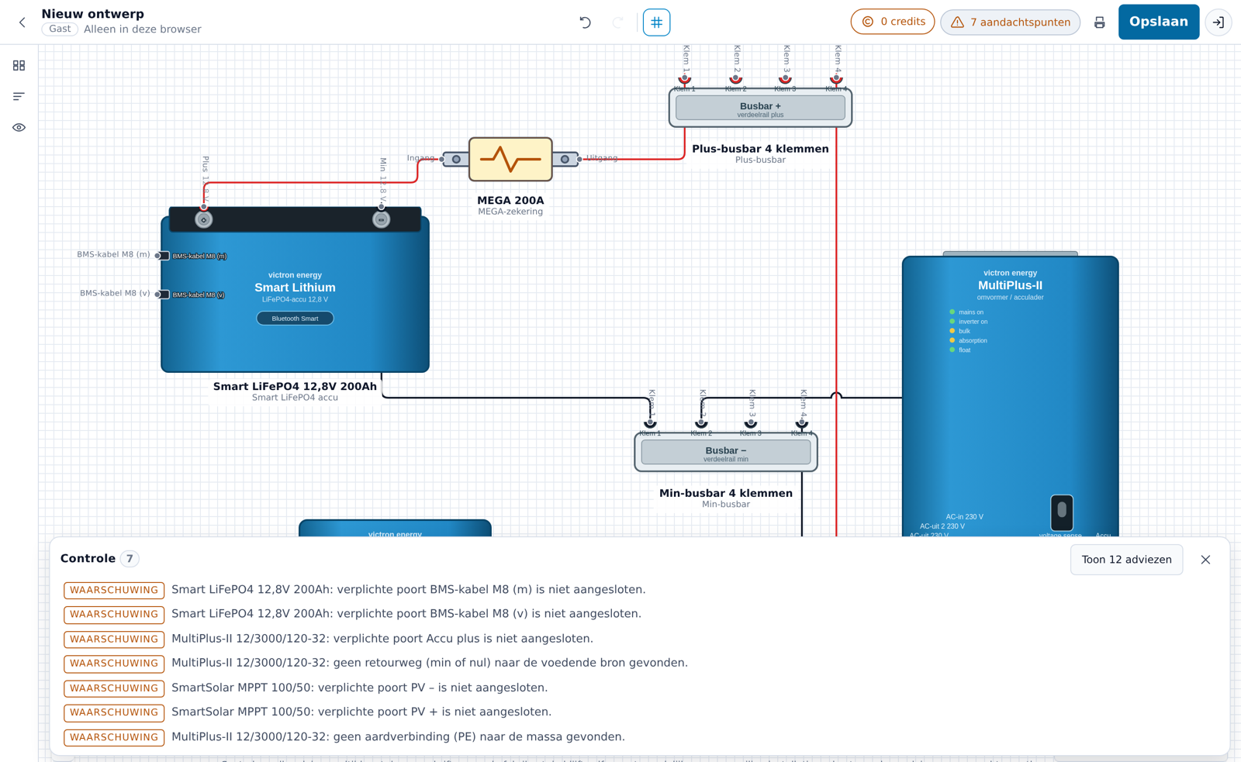Click the sign-in icon beside Opslaan
The height and width of the screenshot is (762, 1241).
click(x=1219, y=22)
